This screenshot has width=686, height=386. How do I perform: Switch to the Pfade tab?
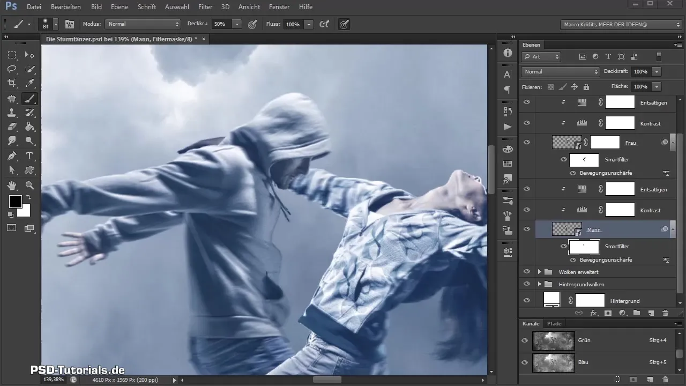coord(554,324)
